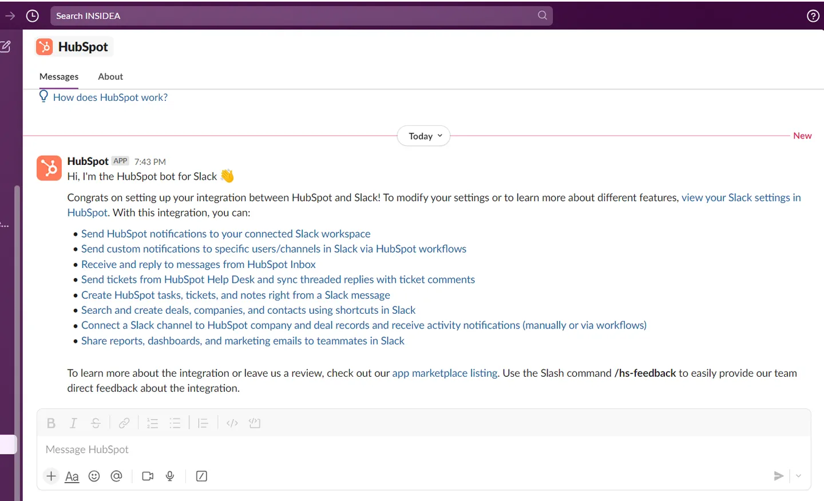Viewport: 824px width, 501px height.
Task: Open 'Send custom notifications to specific users/channels' link
Action: point(274,249)
